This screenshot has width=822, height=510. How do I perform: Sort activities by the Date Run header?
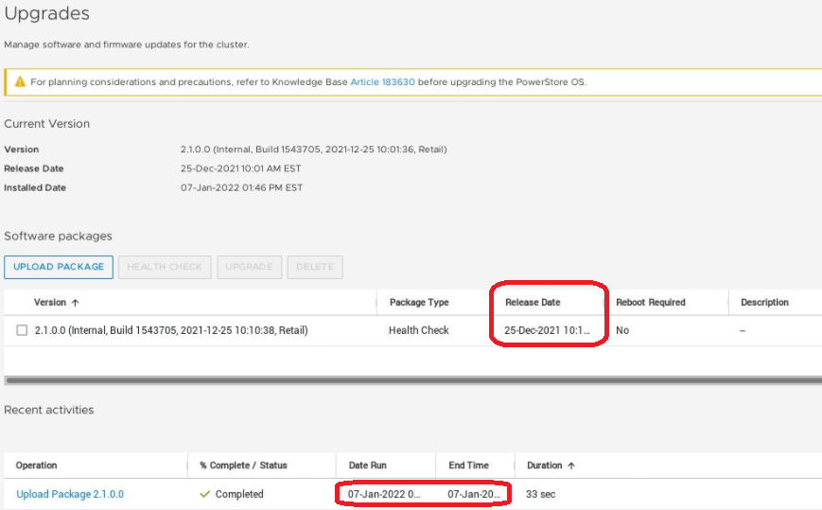pos(367,466)
